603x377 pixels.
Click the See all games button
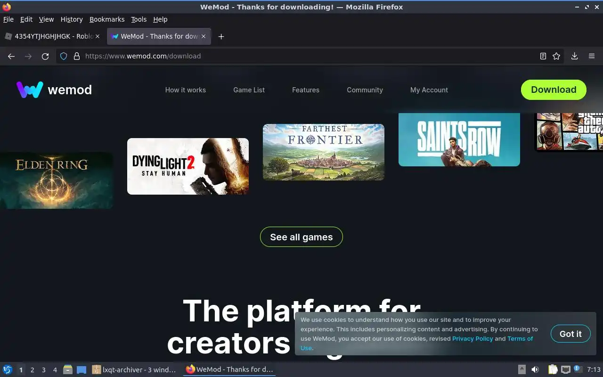(x=301, y=237)
